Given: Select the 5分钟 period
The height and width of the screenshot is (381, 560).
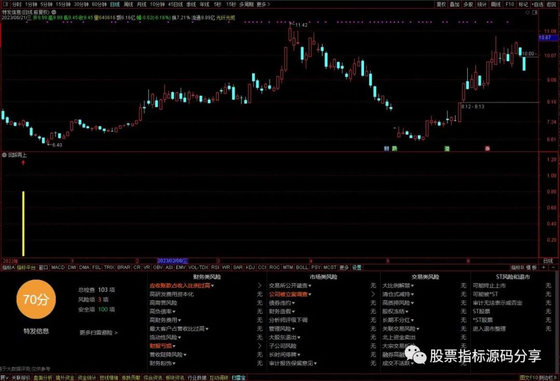Looking at the screenshot, I should [47, 4].
